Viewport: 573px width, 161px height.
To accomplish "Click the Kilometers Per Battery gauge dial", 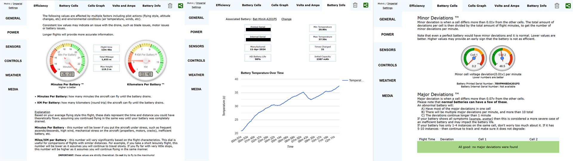I will [x=146, y=60].
